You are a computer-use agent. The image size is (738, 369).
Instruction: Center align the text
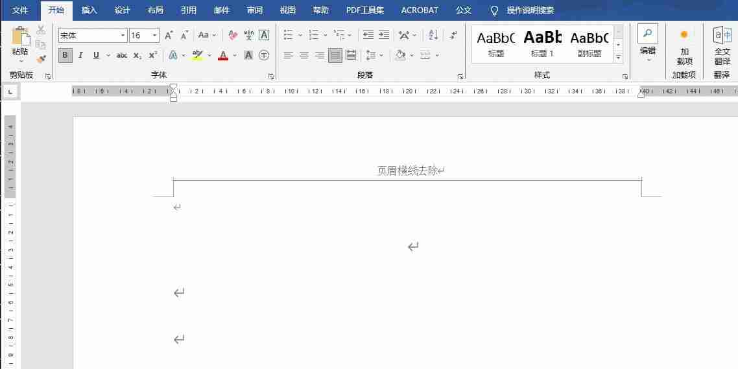[304, 56]
